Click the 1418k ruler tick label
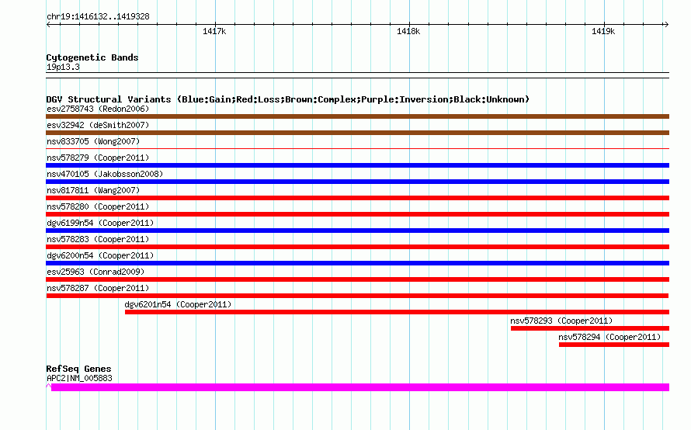The height and width of the screenshot is (430, 691). click(408, 31)
